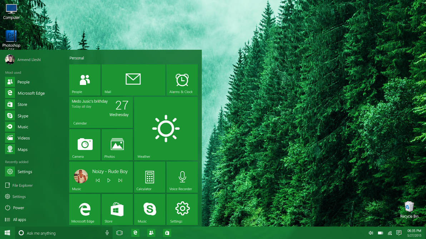Viewport: 426px width, 239px height.
Task: Open the Action Center notifications icon
Action: (x=399, y=233)
